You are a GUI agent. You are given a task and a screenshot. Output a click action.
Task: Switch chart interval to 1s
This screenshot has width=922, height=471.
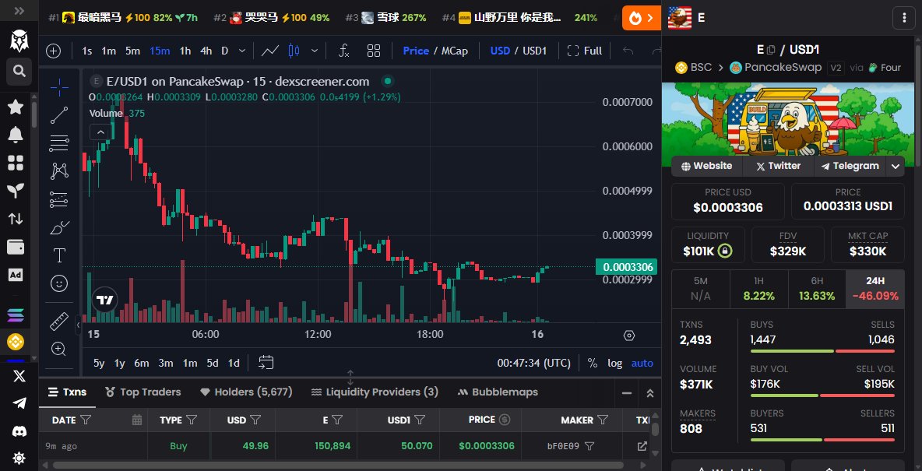(86, 51)
